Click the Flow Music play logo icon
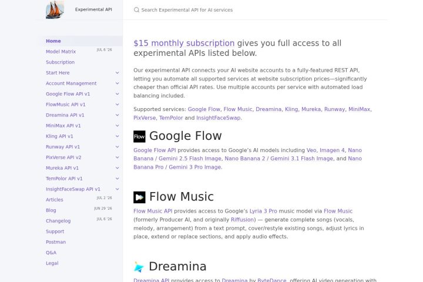 coord(139,197)
